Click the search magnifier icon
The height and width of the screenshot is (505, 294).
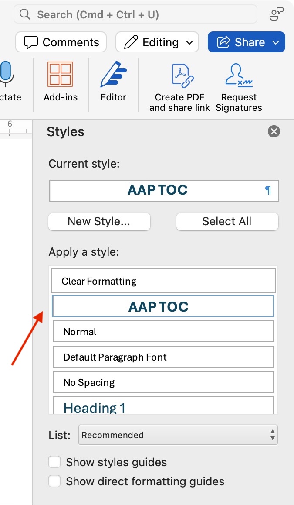[25, 14]
